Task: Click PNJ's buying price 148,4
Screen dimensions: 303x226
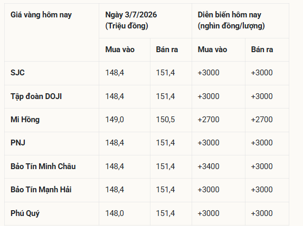Action: click(115, 143)
